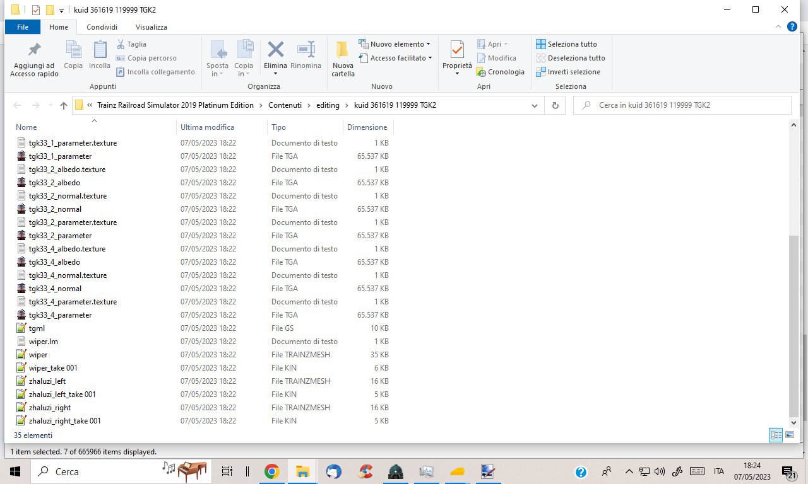
Task: Create a Nuova cartella
Action: click(343, 59)
